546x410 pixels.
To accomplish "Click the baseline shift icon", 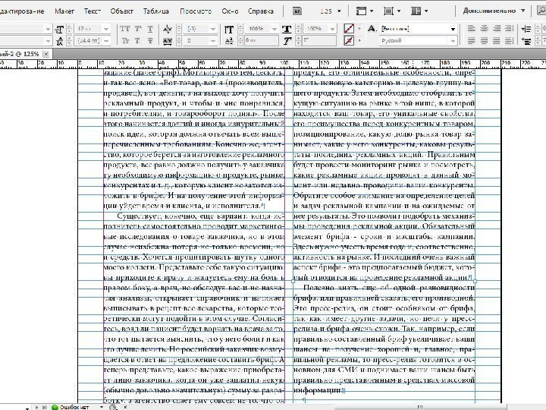I will [229, 41].
